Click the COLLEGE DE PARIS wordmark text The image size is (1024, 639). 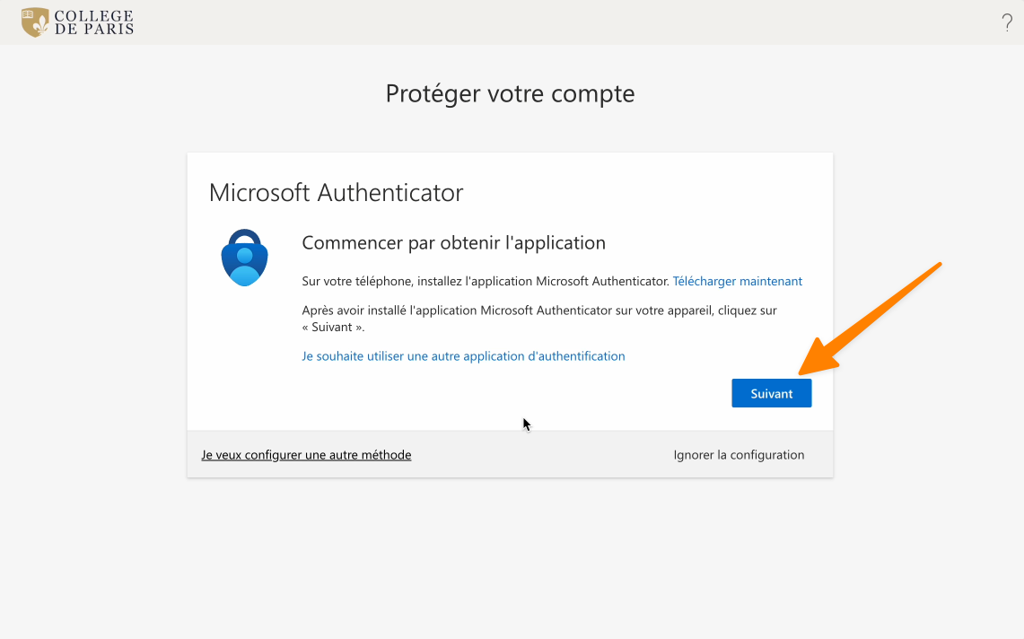point(94,22)
